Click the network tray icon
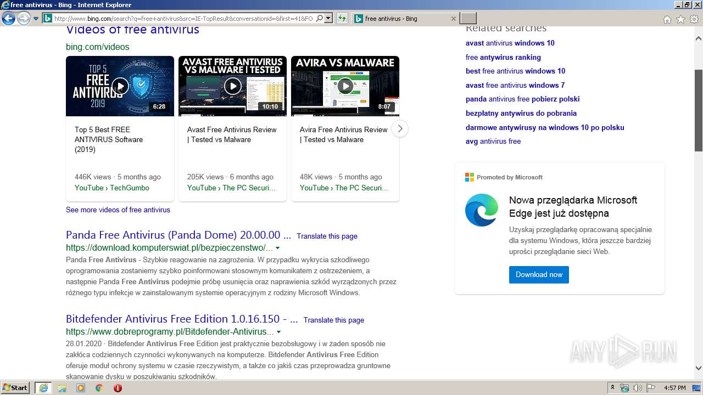The width and height of the screenshot is (703, 395). [x=624, y=388]
